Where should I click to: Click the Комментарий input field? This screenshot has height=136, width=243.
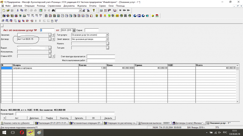[65, 114]
